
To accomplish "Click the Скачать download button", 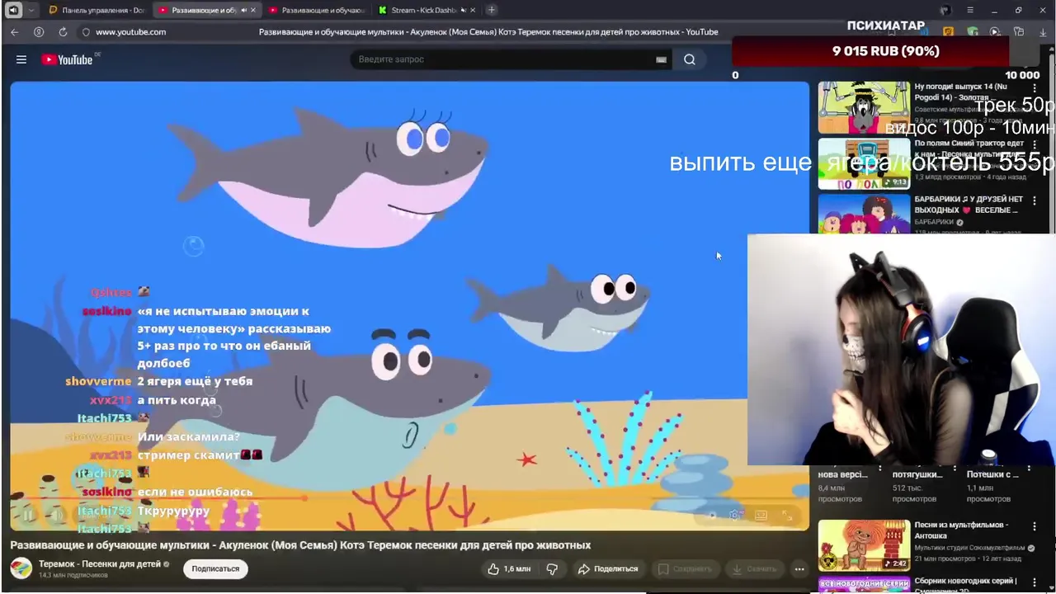I will 754,568.
